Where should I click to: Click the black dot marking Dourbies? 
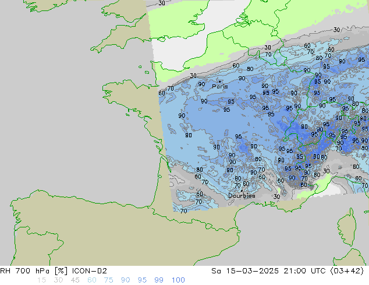pos(242,191)
